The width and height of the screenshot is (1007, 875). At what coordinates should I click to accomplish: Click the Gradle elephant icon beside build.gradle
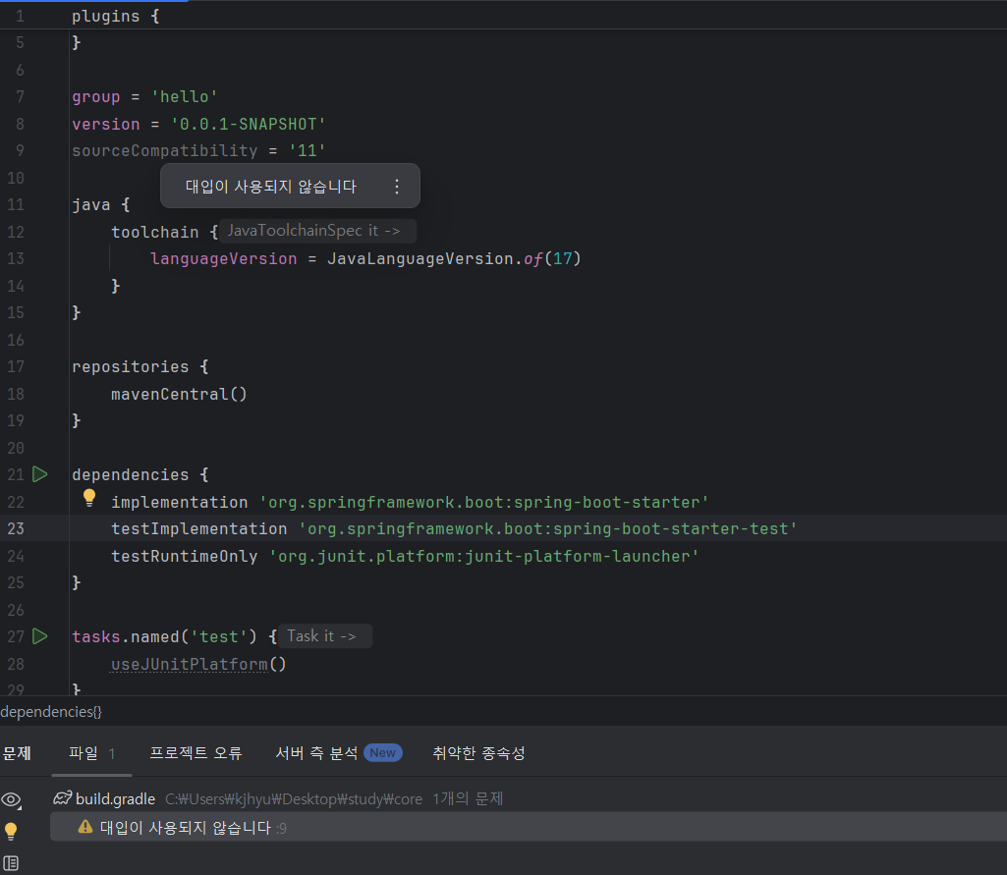(x=62, y=798)
